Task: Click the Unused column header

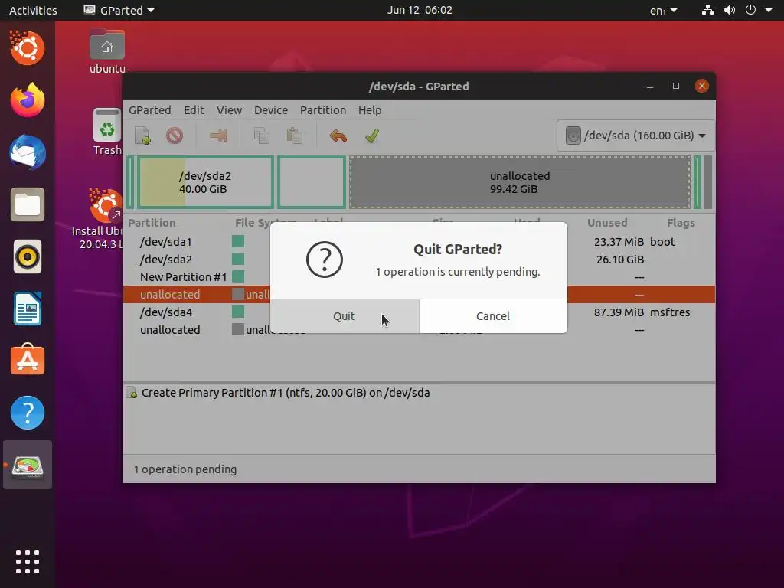Action: (x=607, y=223)
